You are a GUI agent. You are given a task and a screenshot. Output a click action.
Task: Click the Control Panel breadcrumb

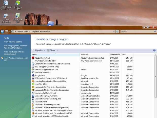(x=23, y=31)
